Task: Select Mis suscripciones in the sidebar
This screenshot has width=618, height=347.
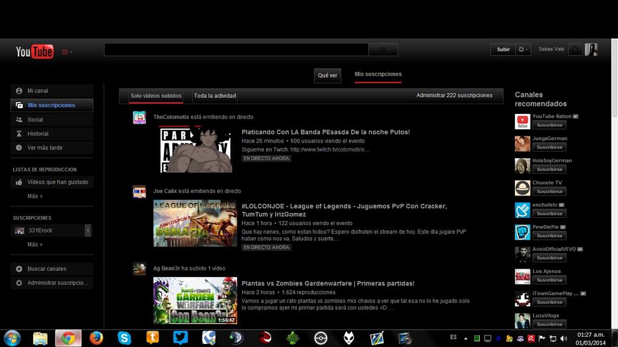Action: point(52,105)
